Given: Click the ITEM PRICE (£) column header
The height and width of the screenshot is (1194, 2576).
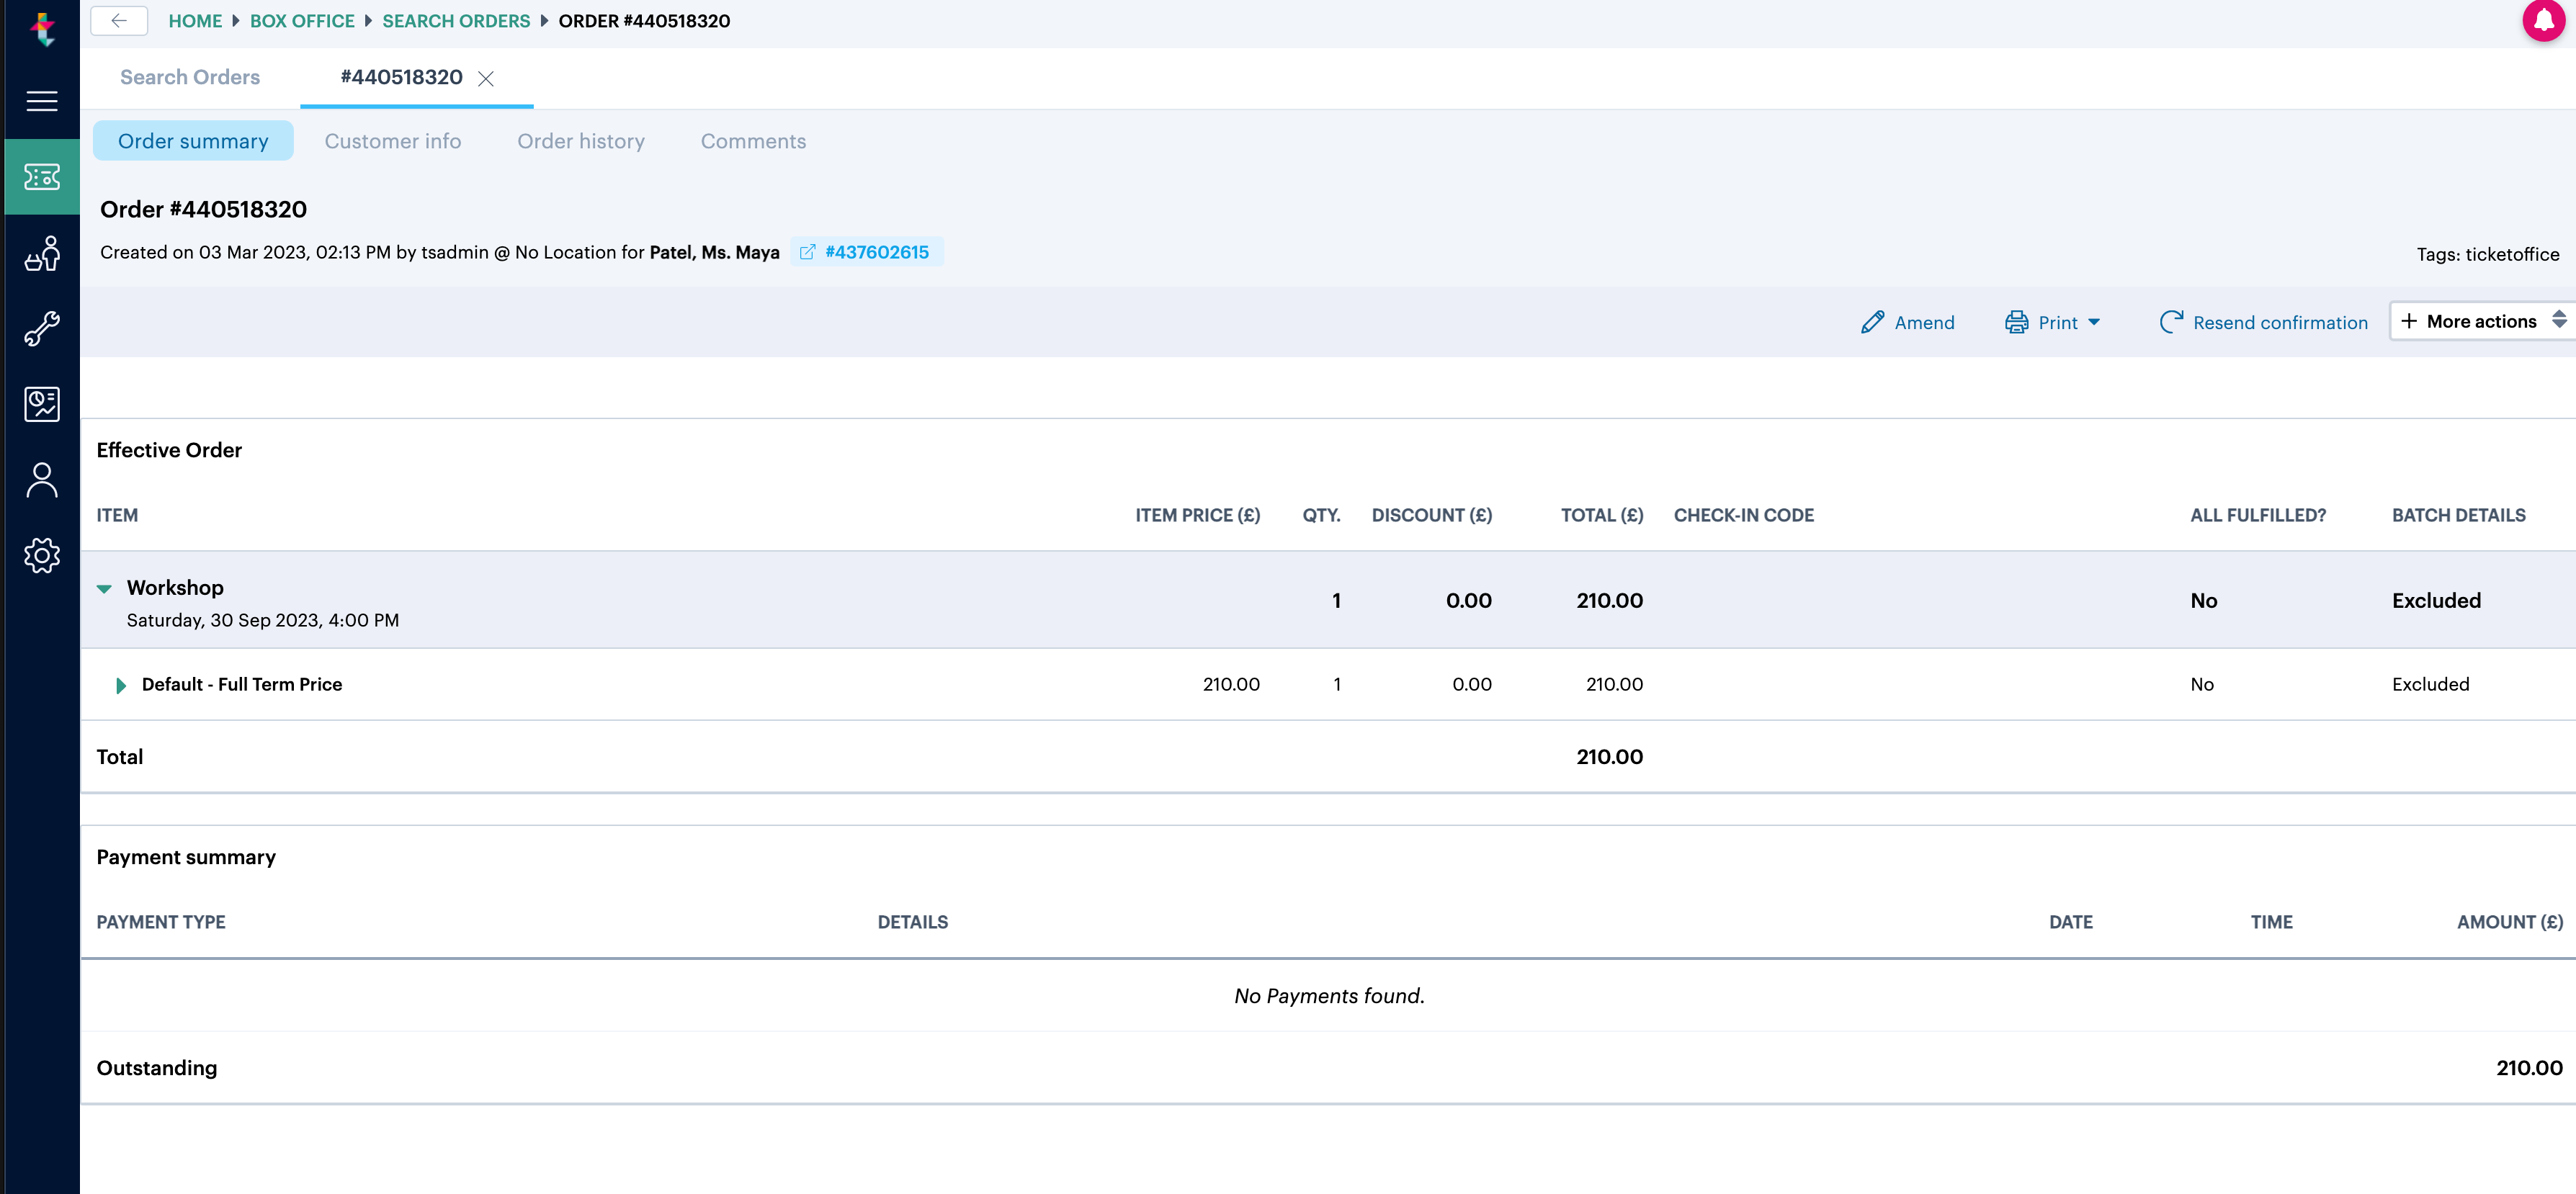Looking at the screenshot, I should (x=1197, y=515).
